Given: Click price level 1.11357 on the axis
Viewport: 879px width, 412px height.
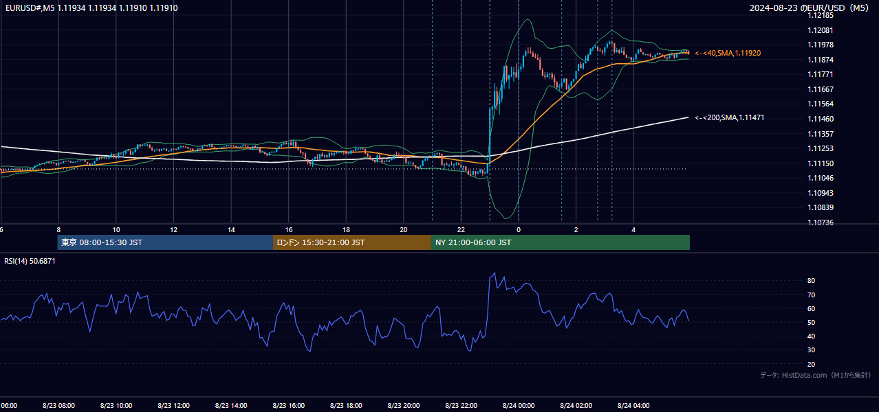Looking at the screenshot, I should [x=820, y=134].
